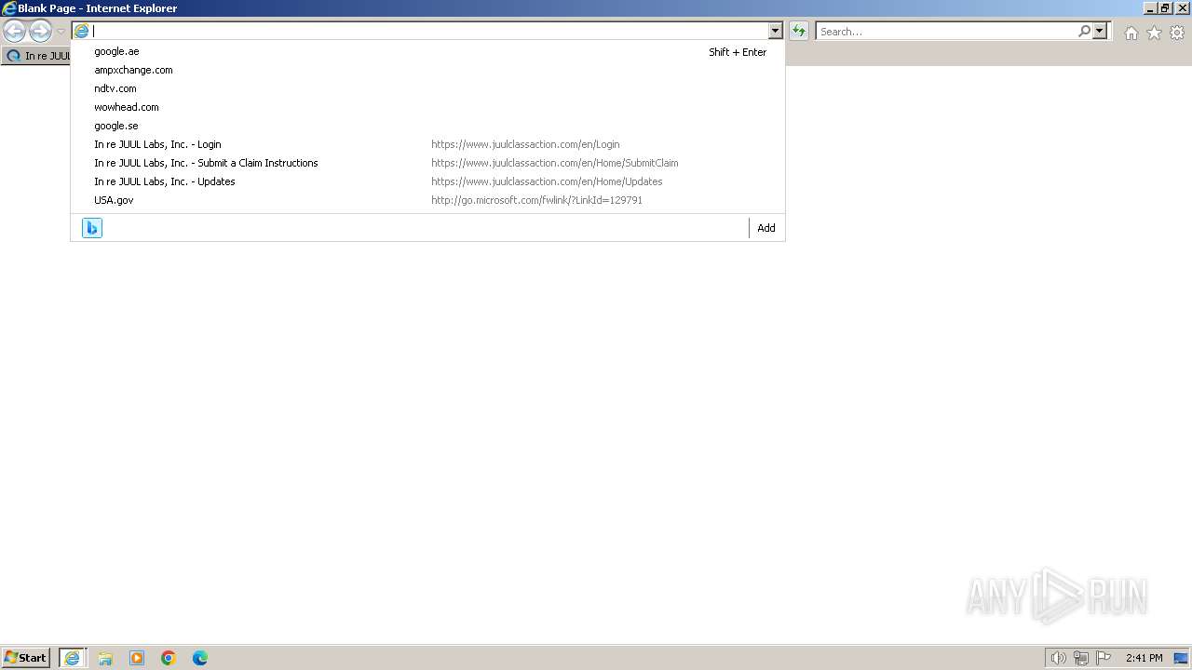Viewport: 1192px width, 670px height.
Task: Click go.microsoft.com fwlink URL text
Action: 536,200
